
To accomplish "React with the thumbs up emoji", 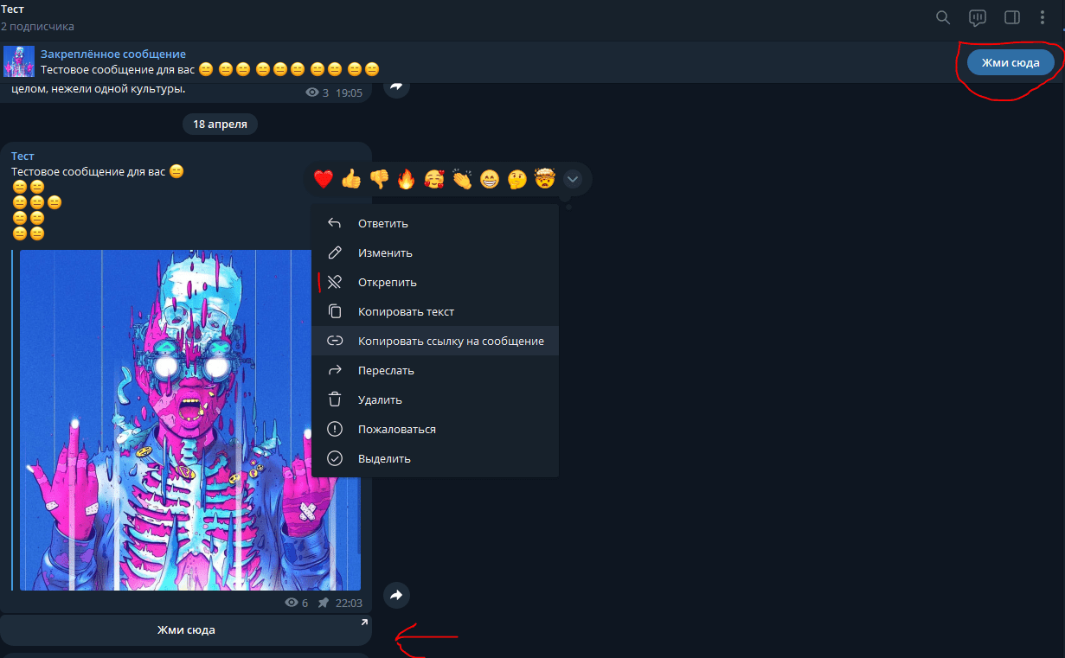I will point(350,179).
